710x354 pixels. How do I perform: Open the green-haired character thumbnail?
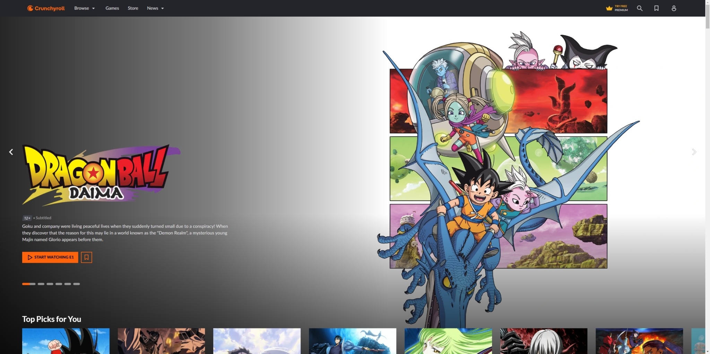(448, 341)
